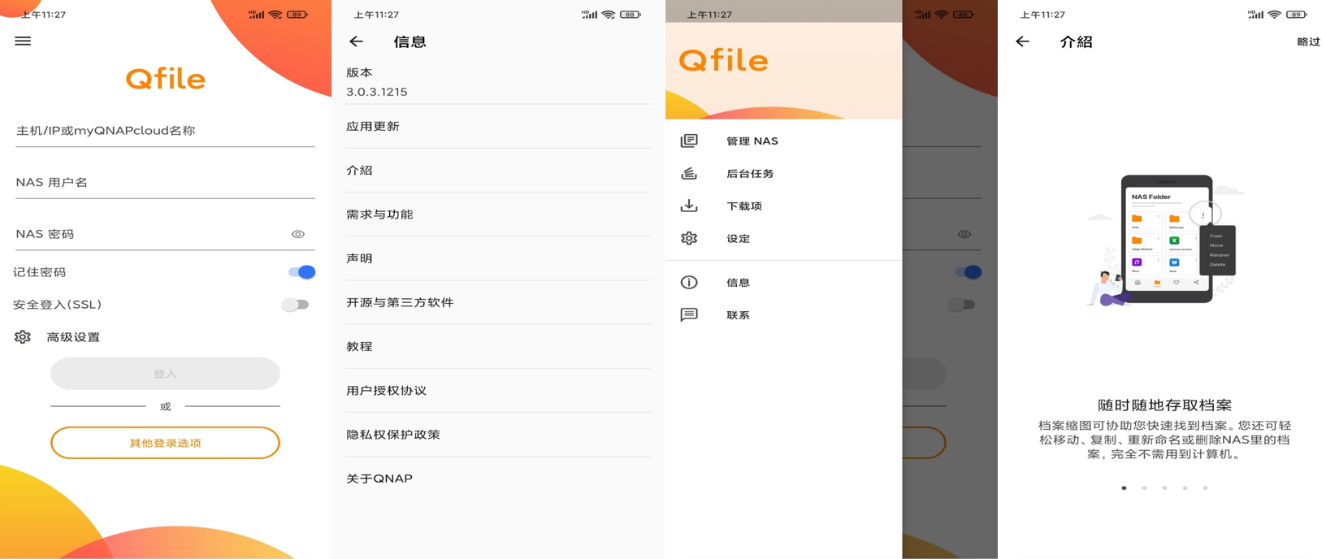
Task: Open 应用更新 in the 信息 list
Action: [x=498, y=127]
